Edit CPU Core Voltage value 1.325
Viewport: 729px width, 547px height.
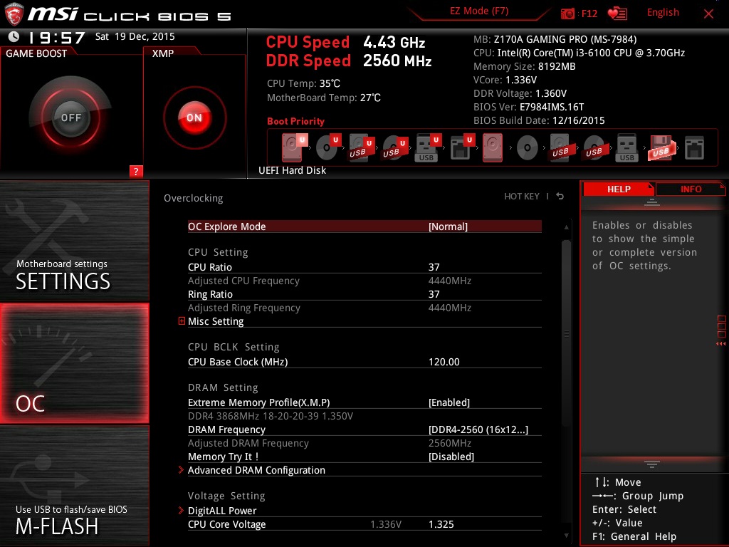tap(441, 524)
